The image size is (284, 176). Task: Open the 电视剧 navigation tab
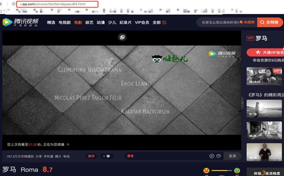64,23
